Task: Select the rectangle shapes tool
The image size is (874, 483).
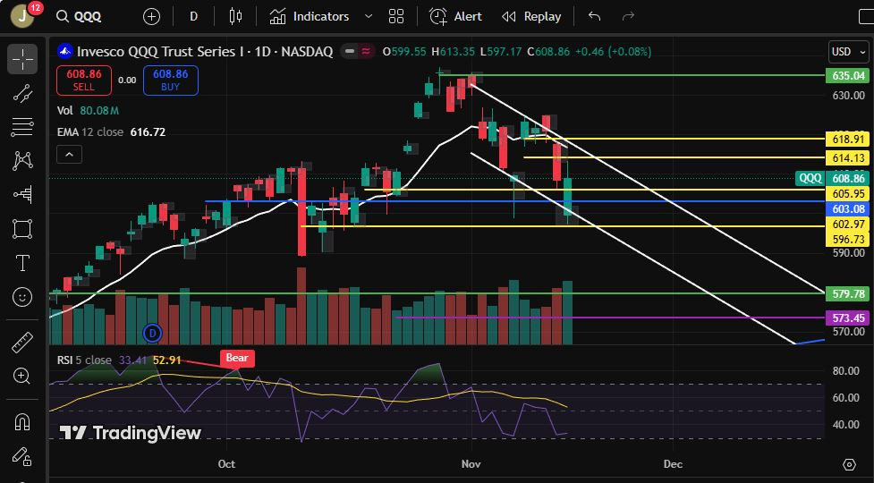Action: click(x=22, y=229)
